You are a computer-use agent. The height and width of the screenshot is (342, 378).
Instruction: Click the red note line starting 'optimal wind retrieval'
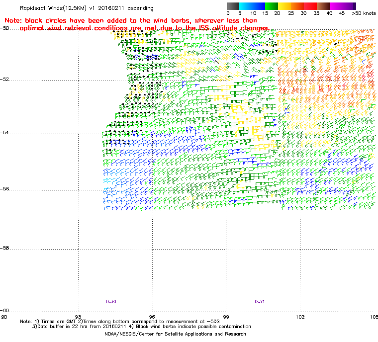click(144, 28)
